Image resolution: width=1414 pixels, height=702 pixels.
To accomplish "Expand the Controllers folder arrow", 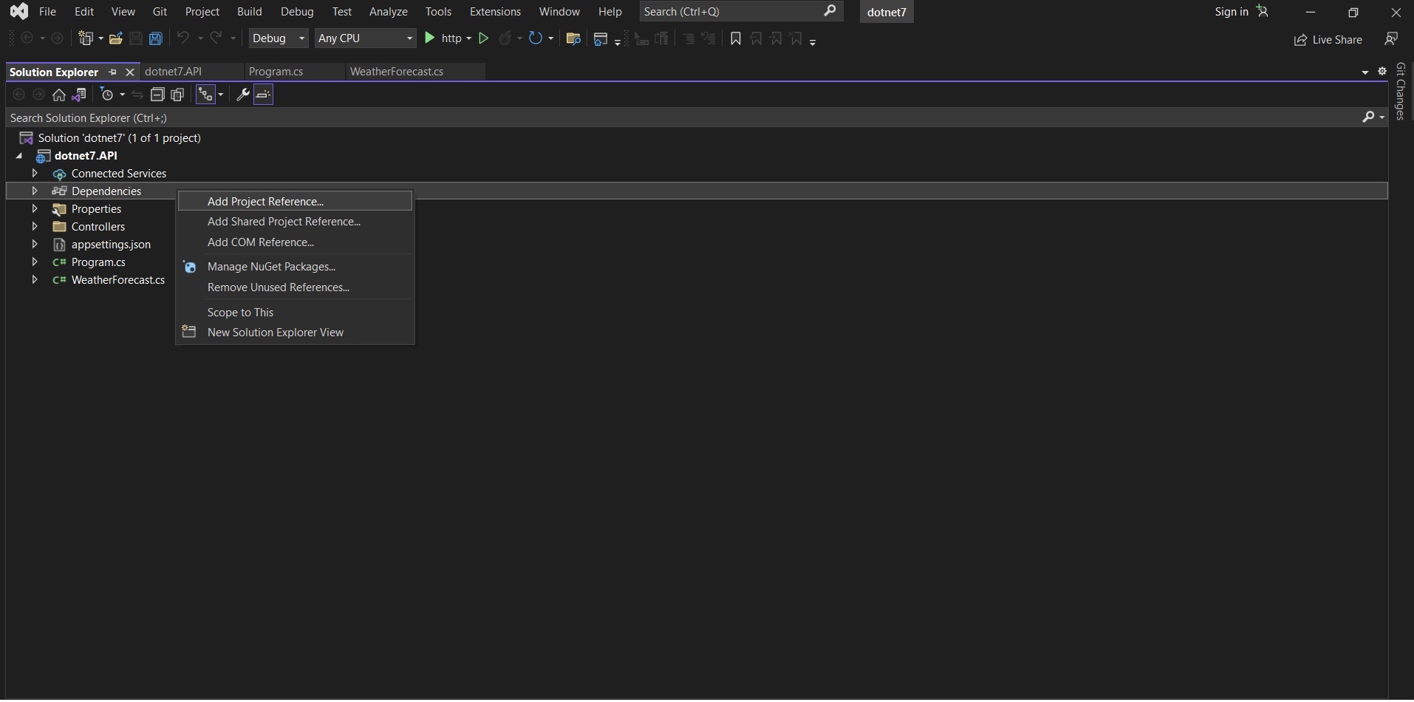I will pyautogui.click(x=35, y=227).
